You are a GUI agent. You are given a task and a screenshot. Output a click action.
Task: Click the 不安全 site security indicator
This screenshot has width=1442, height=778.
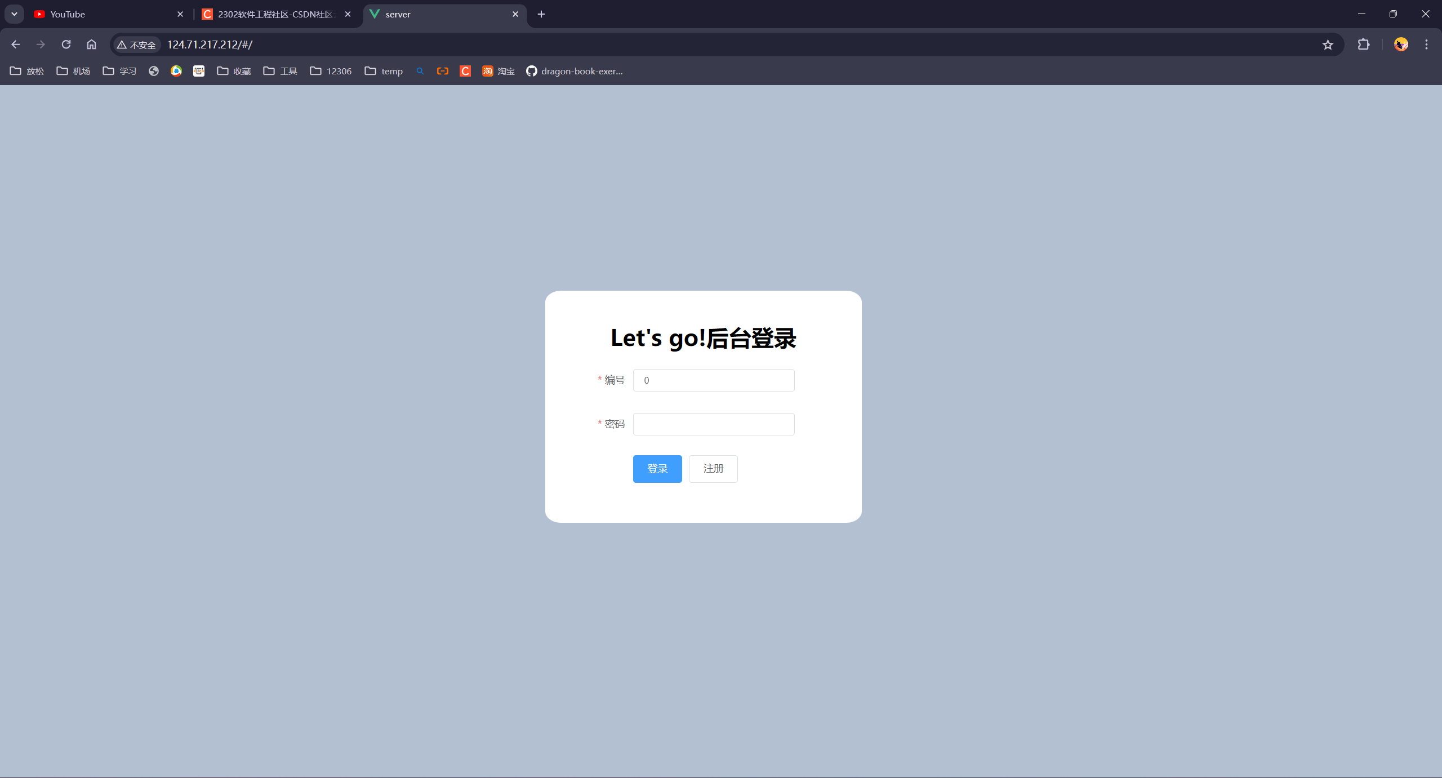[x=136, y=45]
